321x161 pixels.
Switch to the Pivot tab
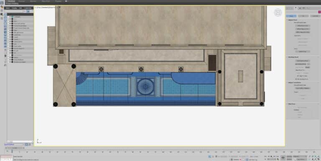click(x=291, y=16)
